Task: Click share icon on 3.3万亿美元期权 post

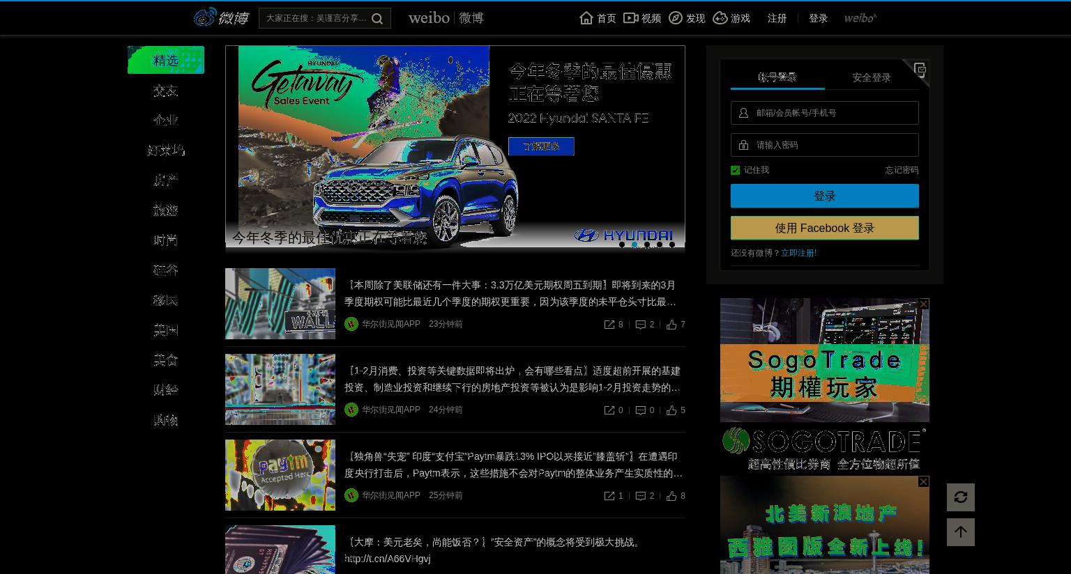Action: click(x=609, y=325)
